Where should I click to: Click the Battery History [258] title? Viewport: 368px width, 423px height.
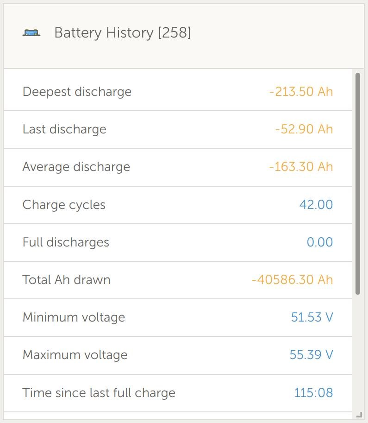(x=122, y=33)
